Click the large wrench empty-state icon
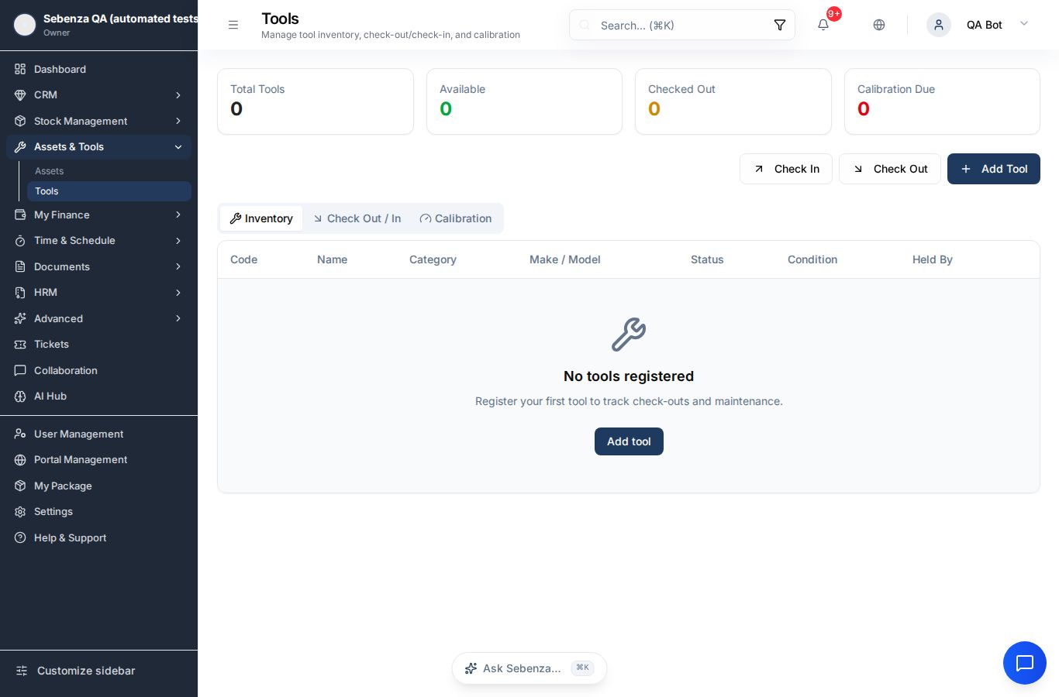This screenshot has height=697, width=1059. pyautogui.click(x=629, y=335)
